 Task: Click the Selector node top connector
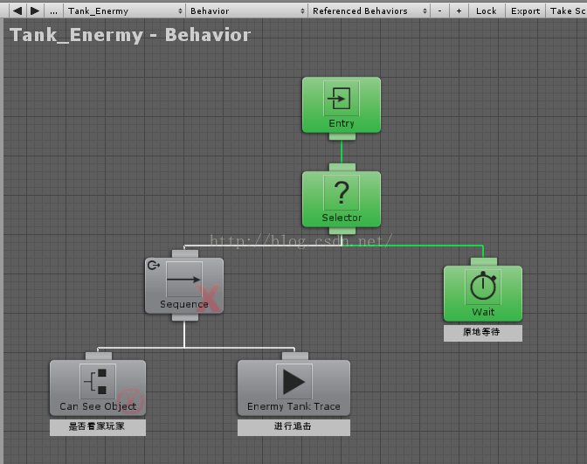pyautogui.click(x=342, y=168)
